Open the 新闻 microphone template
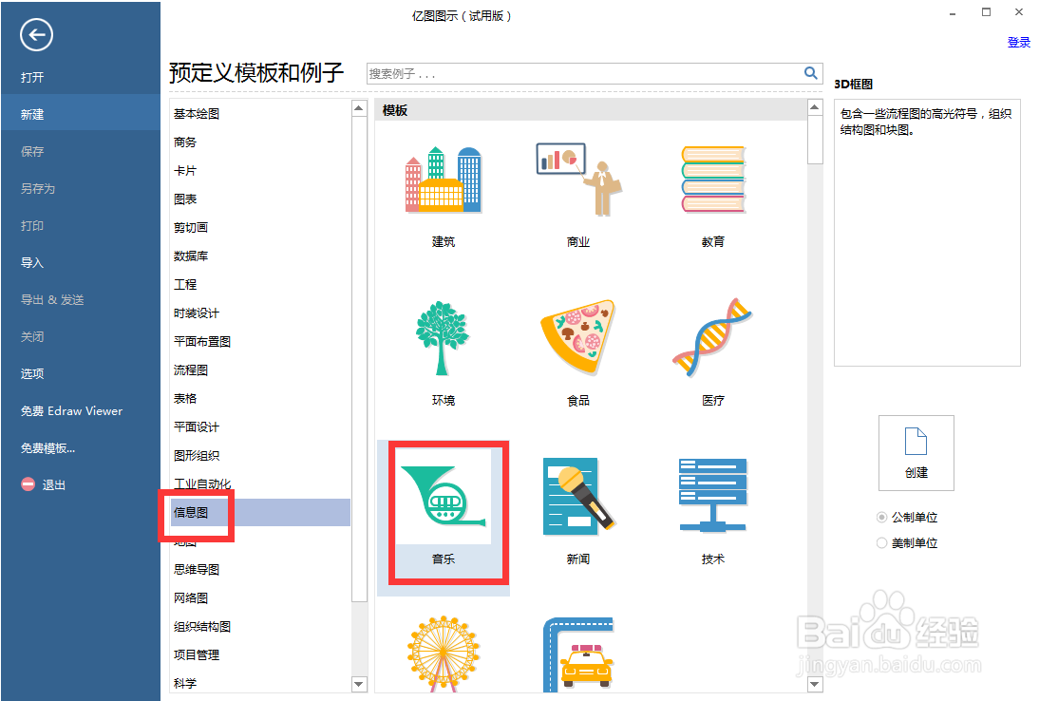 pyautogui.click(x=578, y=496)
